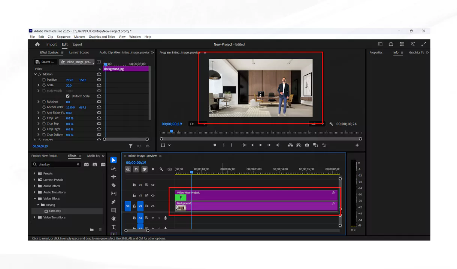This screenshot has width=457, height=269.
Task: Open the File menu
Action: tap(32, 37)
